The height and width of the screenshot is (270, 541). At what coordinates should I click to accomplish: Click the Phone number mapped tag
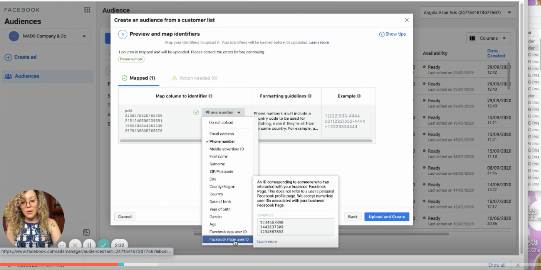click(x=131, y=59)
